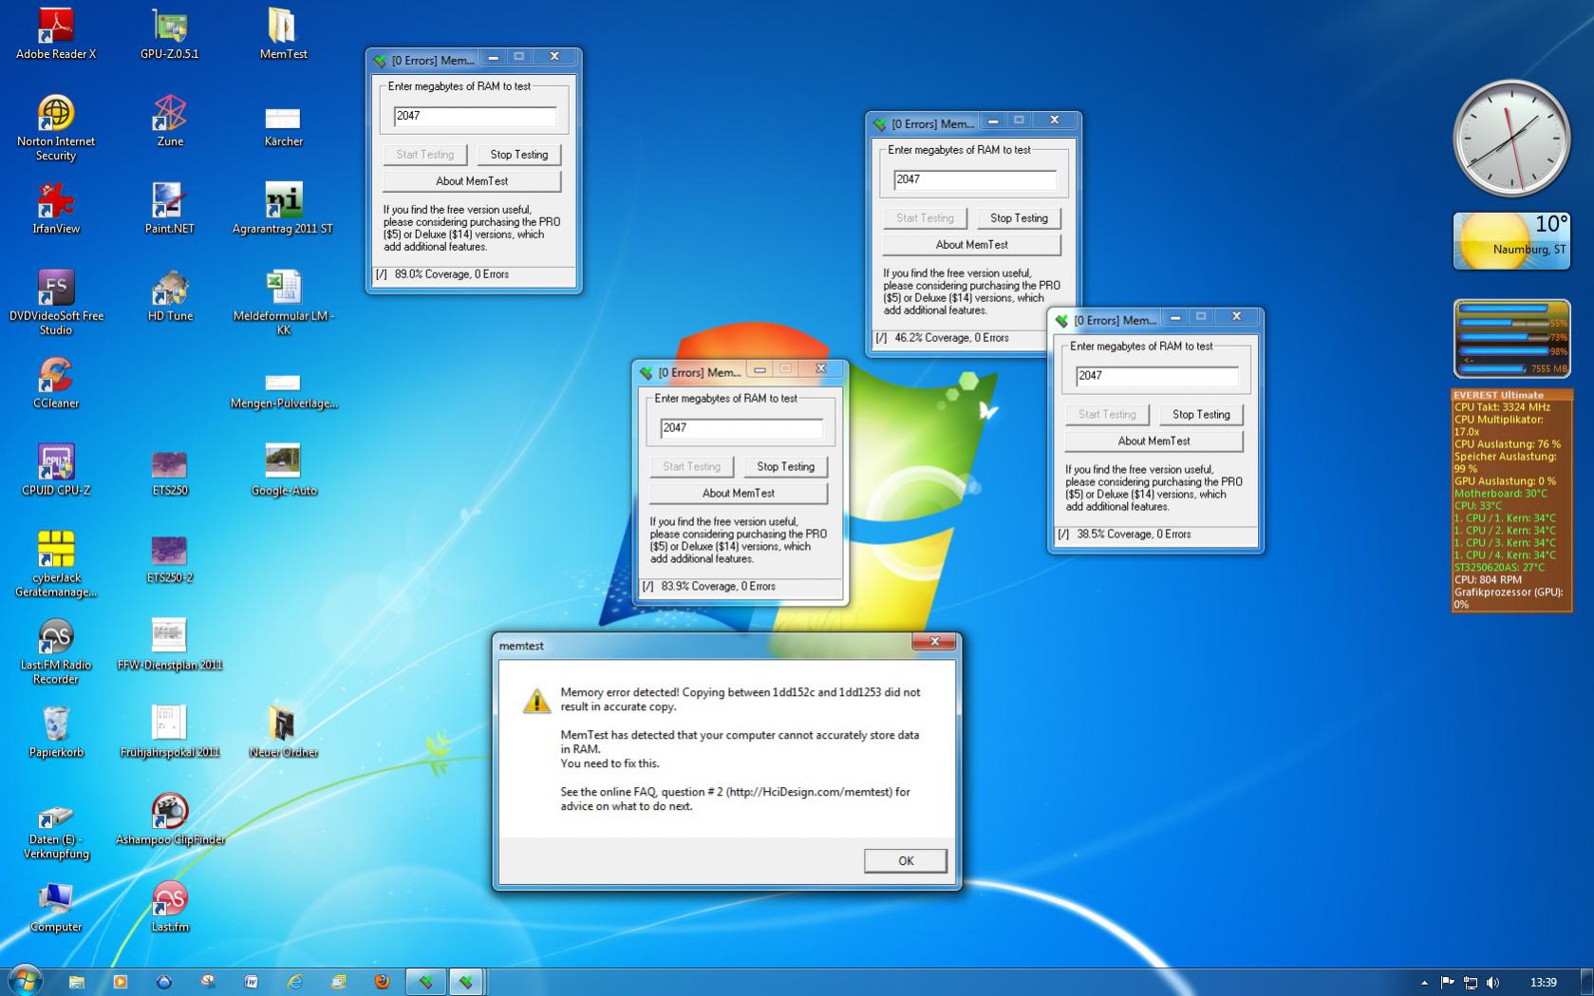Select the Daten (E) - Verknüpfung drive shortcut
The height and width of the screenshot is (996, 1594).
56,834
